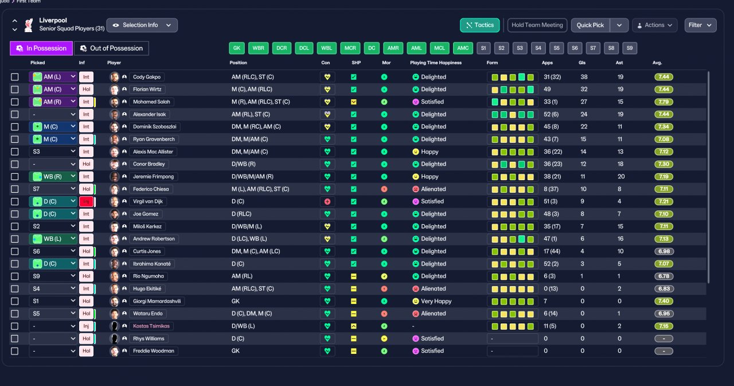
Task: Click Dominik Szoboszlai's player face portrait
Action: pos(114,127)
